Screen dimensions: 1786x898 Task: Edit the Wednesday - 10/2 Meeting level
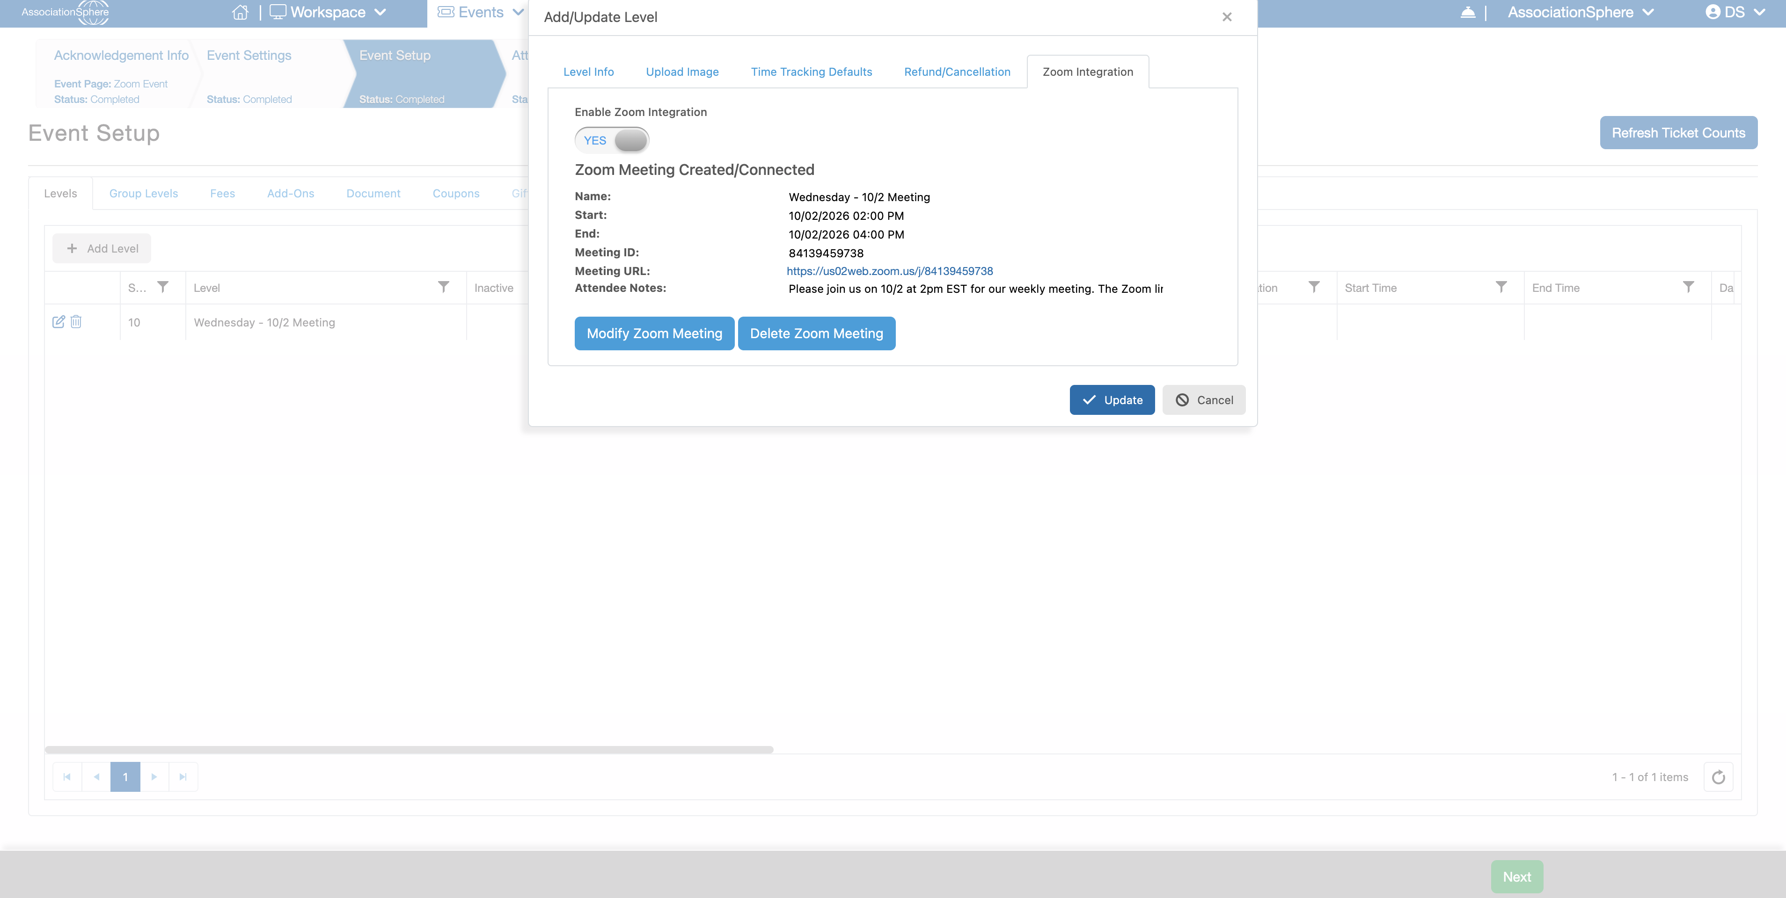pos(58,321)
